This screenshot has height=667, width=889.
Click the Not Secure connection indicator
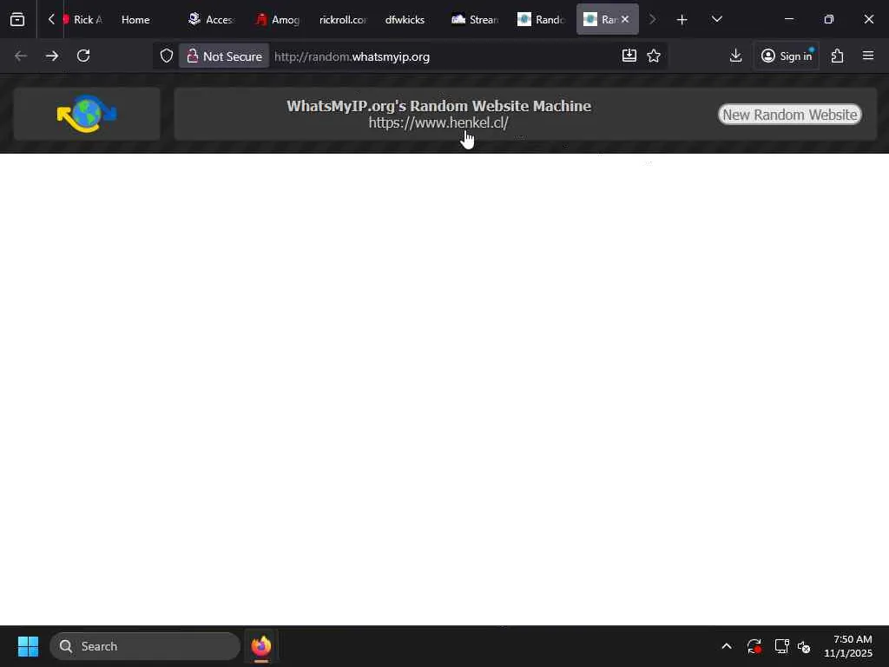click(225, 56)
